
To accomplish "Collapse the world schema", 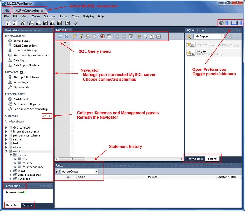I will (x=6, y=151).
